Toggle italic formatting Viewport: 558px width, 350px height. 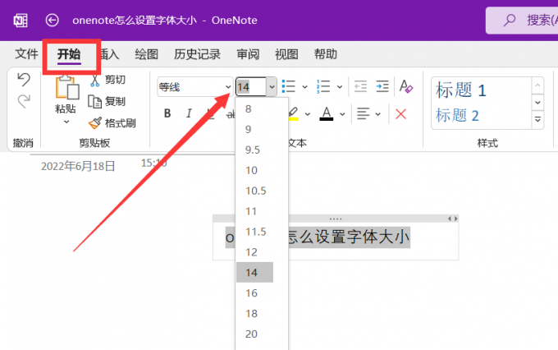pyautogui.click(x=189, y=113)
